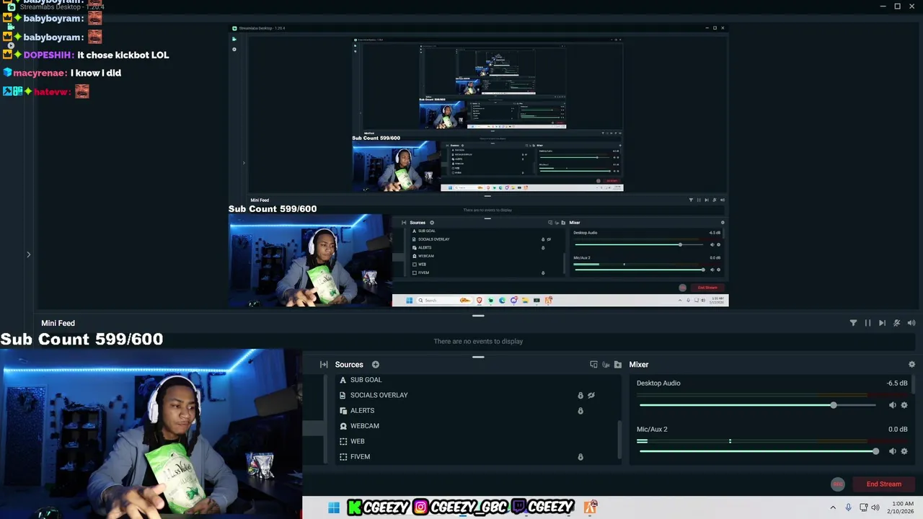Mute event alerts in Mini Feed
The image size is (923, 519).
896,323
